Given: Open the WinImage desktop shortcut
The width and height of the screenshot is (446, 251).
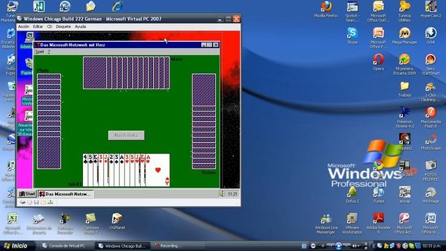Looking at the screenshot, I should point(431,195).
